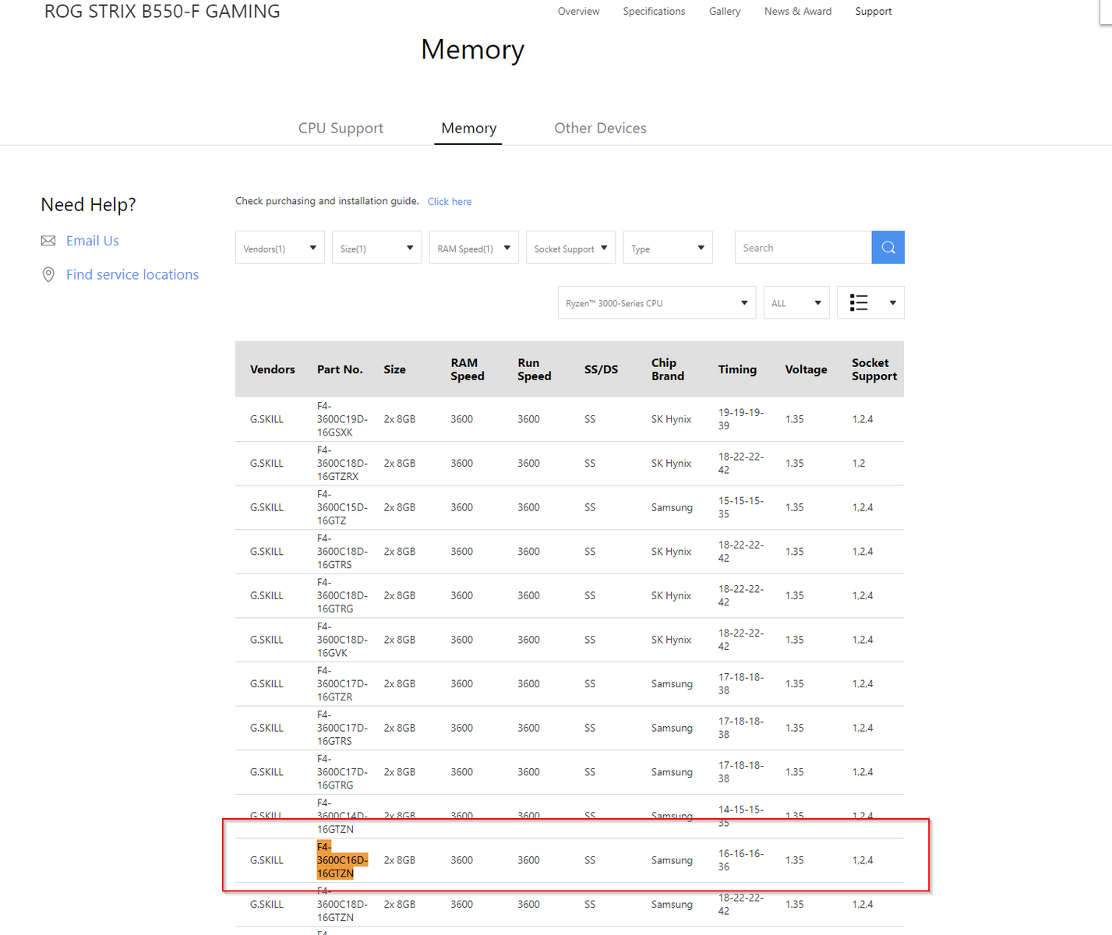
Task: Switch to the Other Devices tab
Action: [x=600, y=128]
